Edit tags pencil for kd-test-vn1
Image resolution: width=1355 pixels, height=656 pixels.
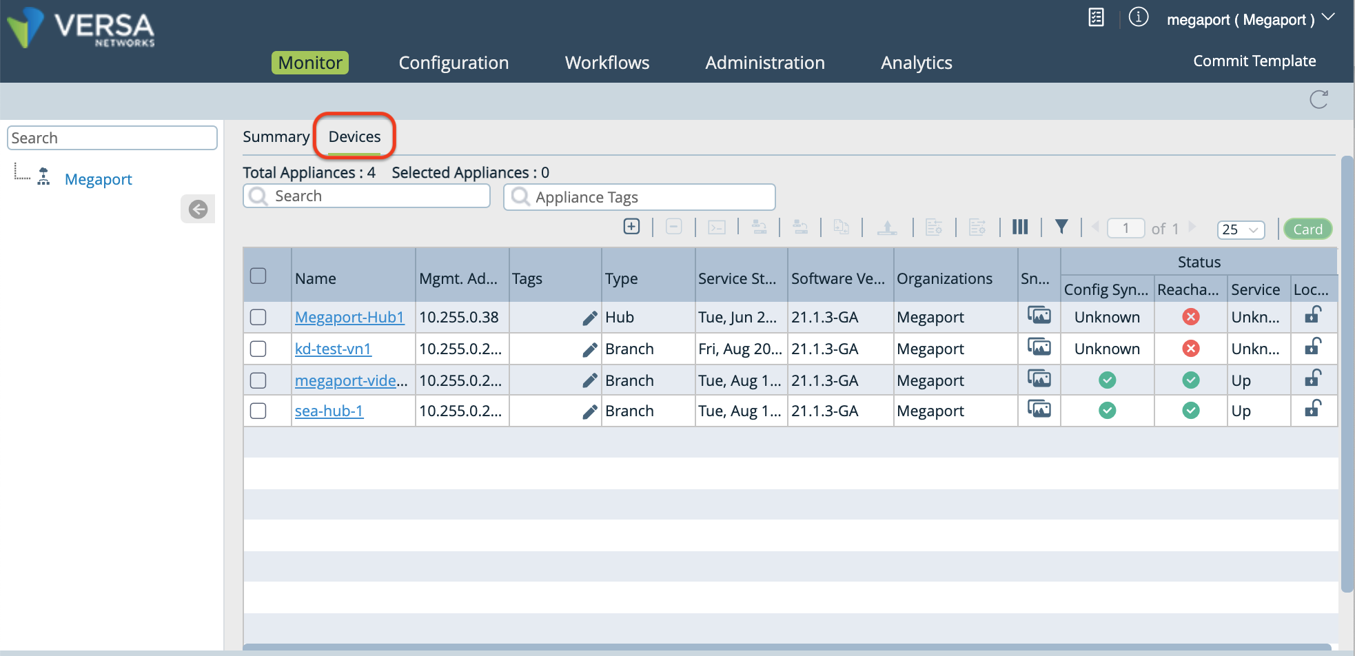(x=589, y=349)
